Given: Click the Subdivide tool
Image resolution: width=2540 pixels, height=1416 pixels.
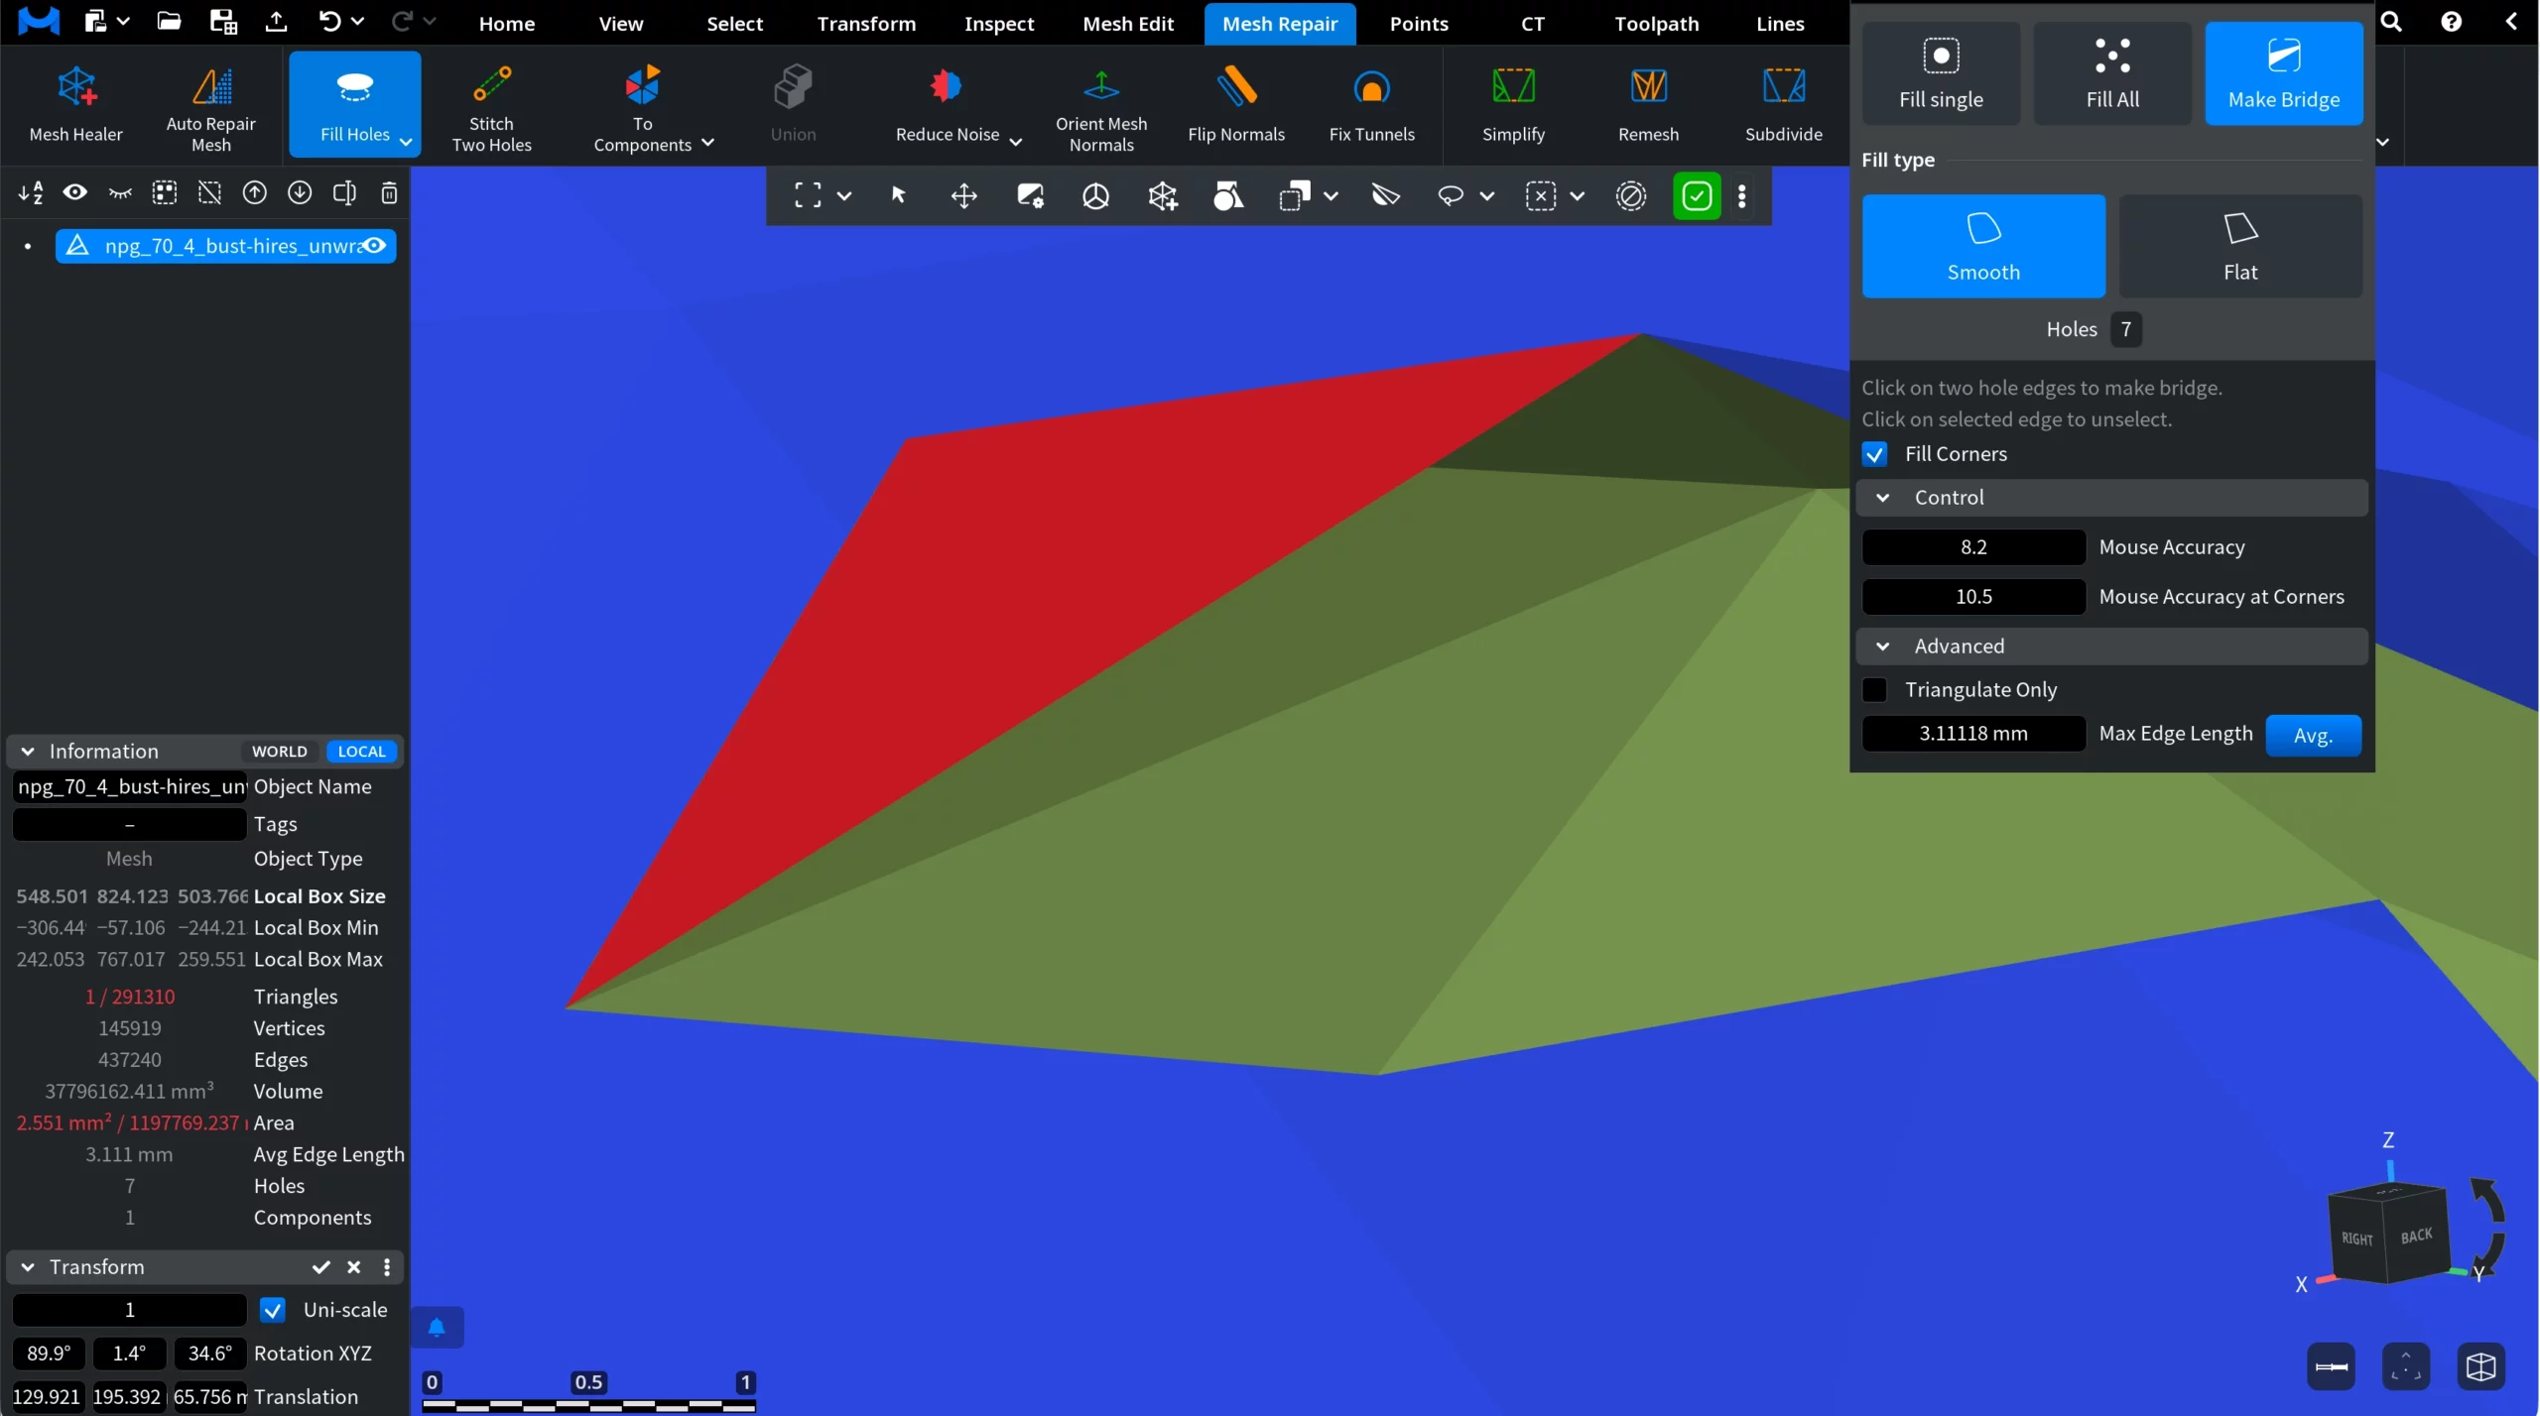Looking at the screenshot, I should [x=1783, y=104].
